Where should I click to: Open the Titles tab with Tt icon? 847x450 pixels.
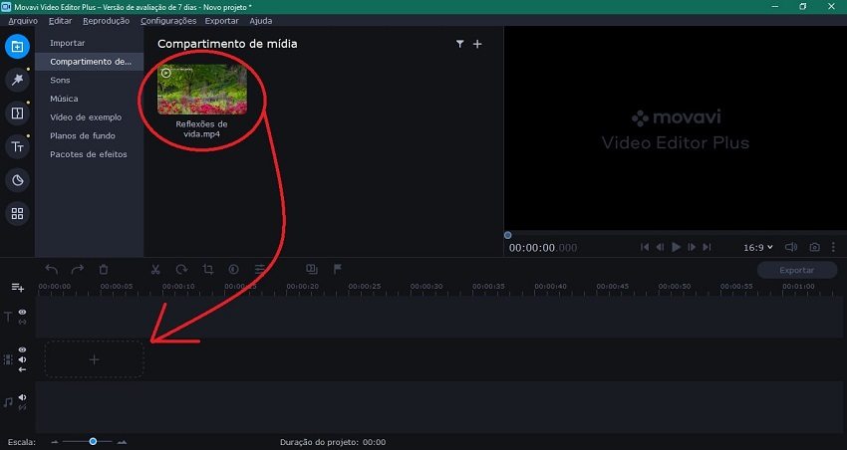(x=17, y=146)
